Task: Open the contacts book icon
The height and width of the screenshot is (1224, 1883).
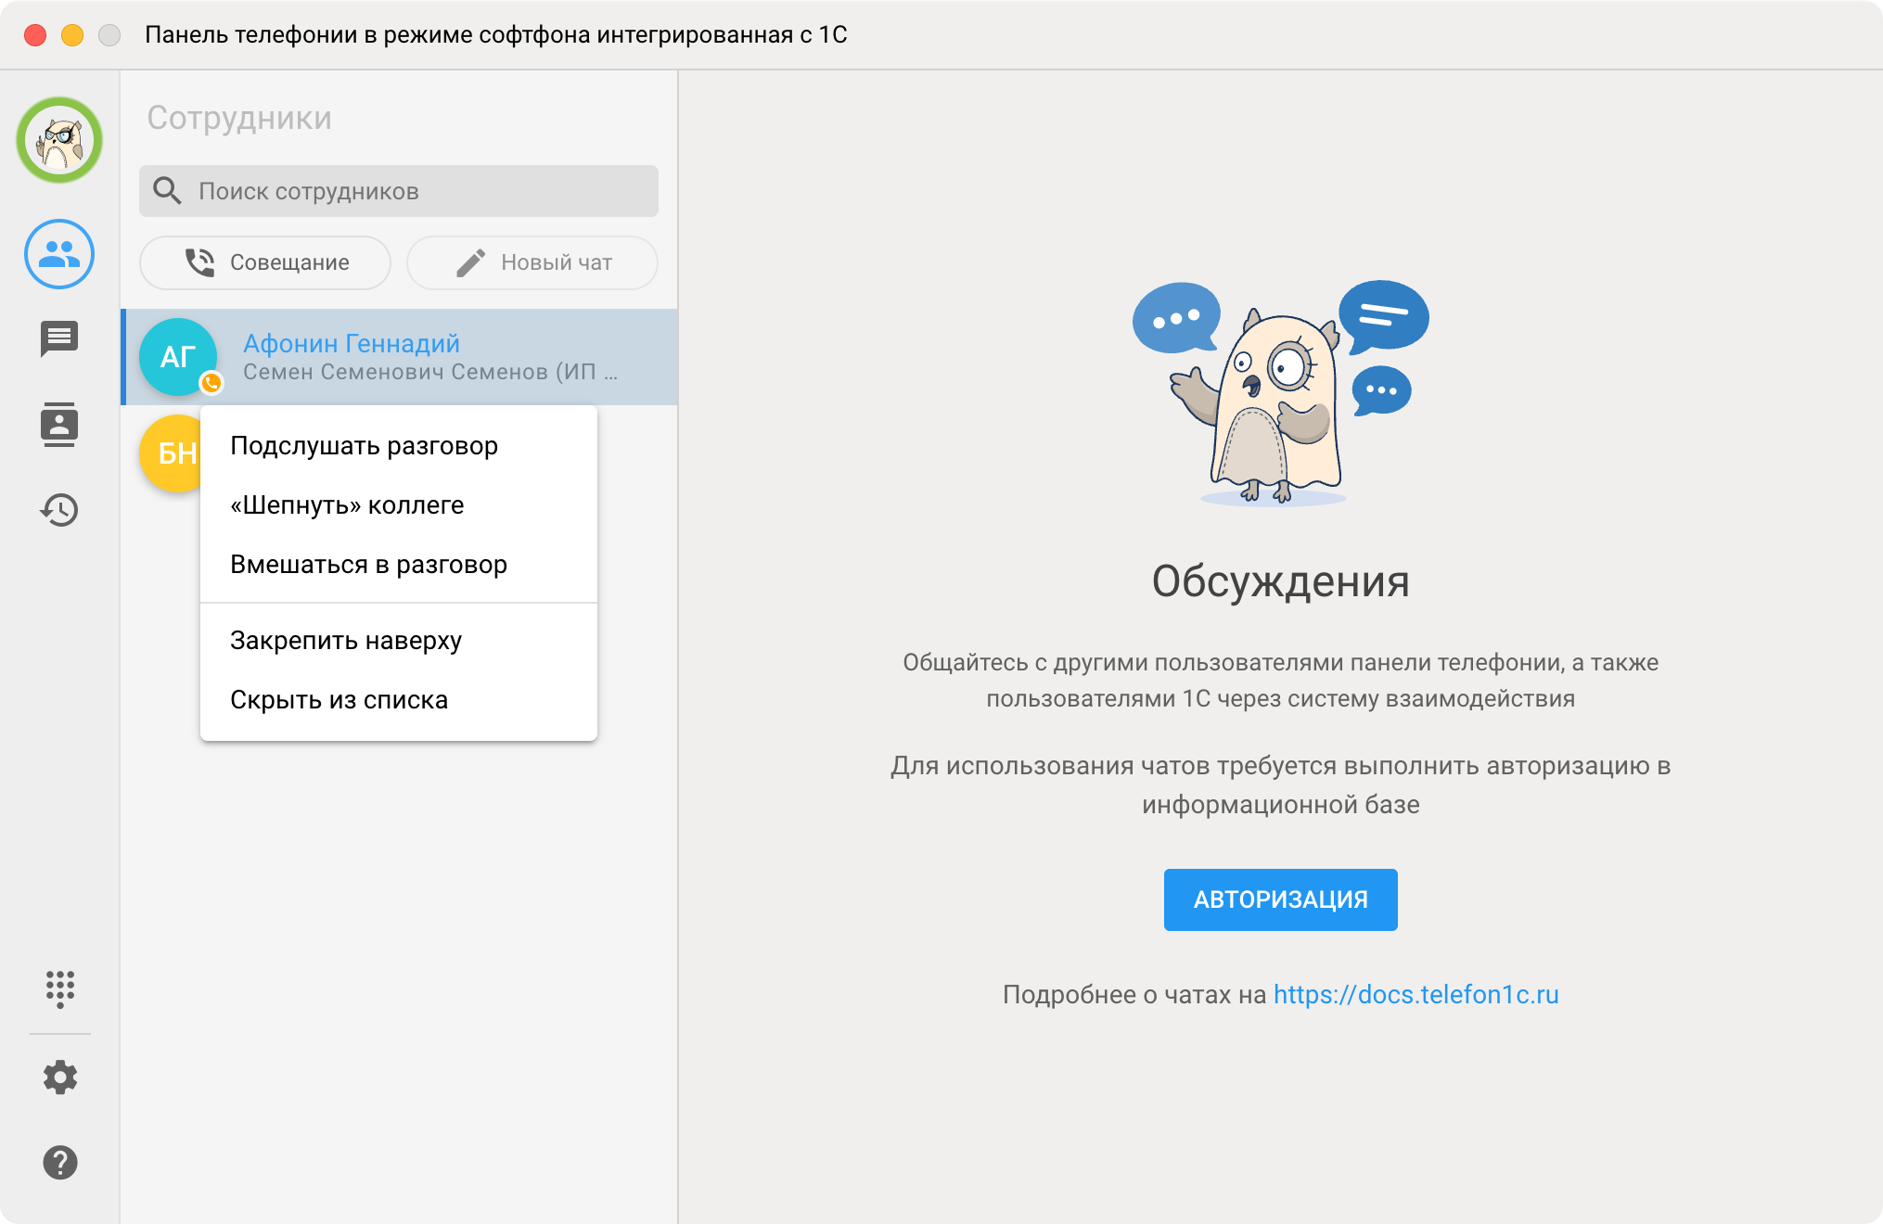Action: (59, 425)
